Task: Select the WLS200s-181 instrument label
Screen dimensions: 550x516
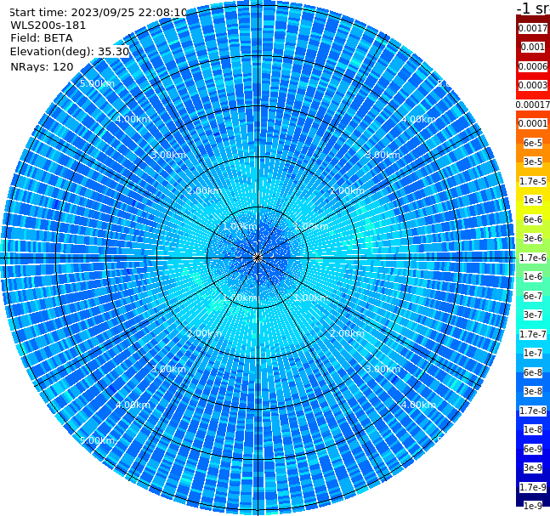Action: tap(48, 26)
